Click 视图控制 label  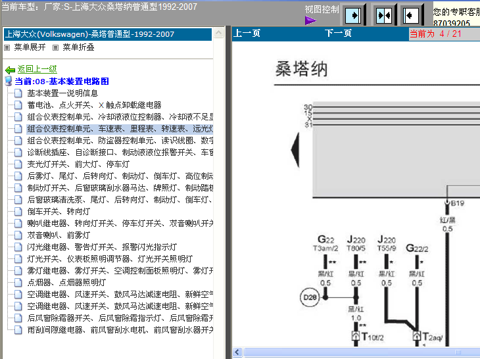coord(322,9)
